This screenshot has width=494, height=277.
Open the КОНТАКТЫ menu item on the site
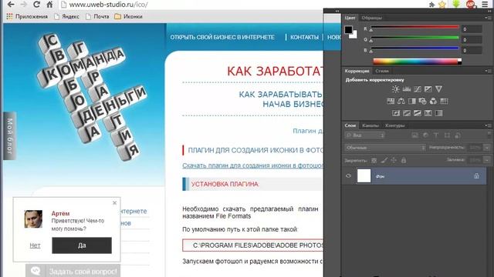click(x=304, y=37)
